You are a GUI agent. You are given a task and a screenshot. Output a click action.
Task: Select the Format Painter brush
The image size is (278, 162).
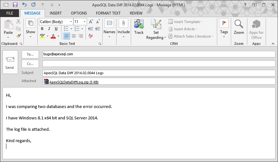(18, 36)
